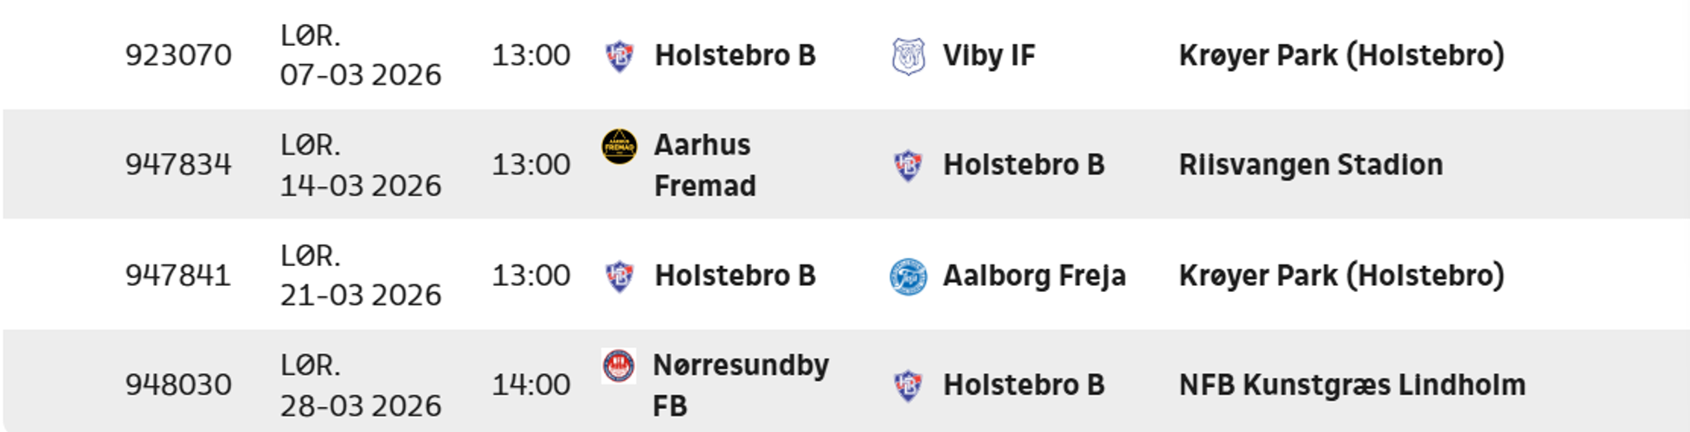Viewport: 1690px width, 432px height.
Task: Open match number 947841
Action: 178,276
